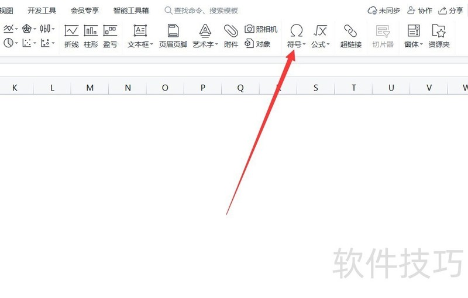Select column T header
Screen dimensions: 468x298
coord(354,88)
